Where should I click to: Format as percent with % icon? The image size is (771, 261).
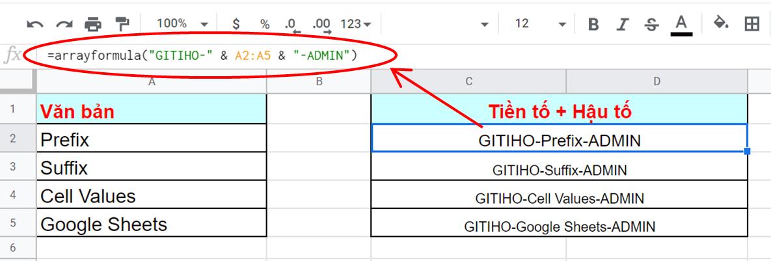pos(265,23)
